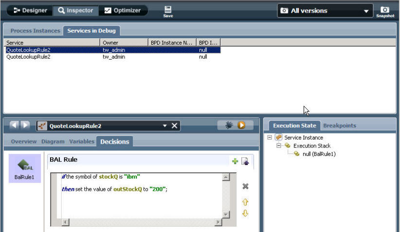Click the document upload icon beside plus
This screenshot has height=232, width=400.
tap(245, 161)
